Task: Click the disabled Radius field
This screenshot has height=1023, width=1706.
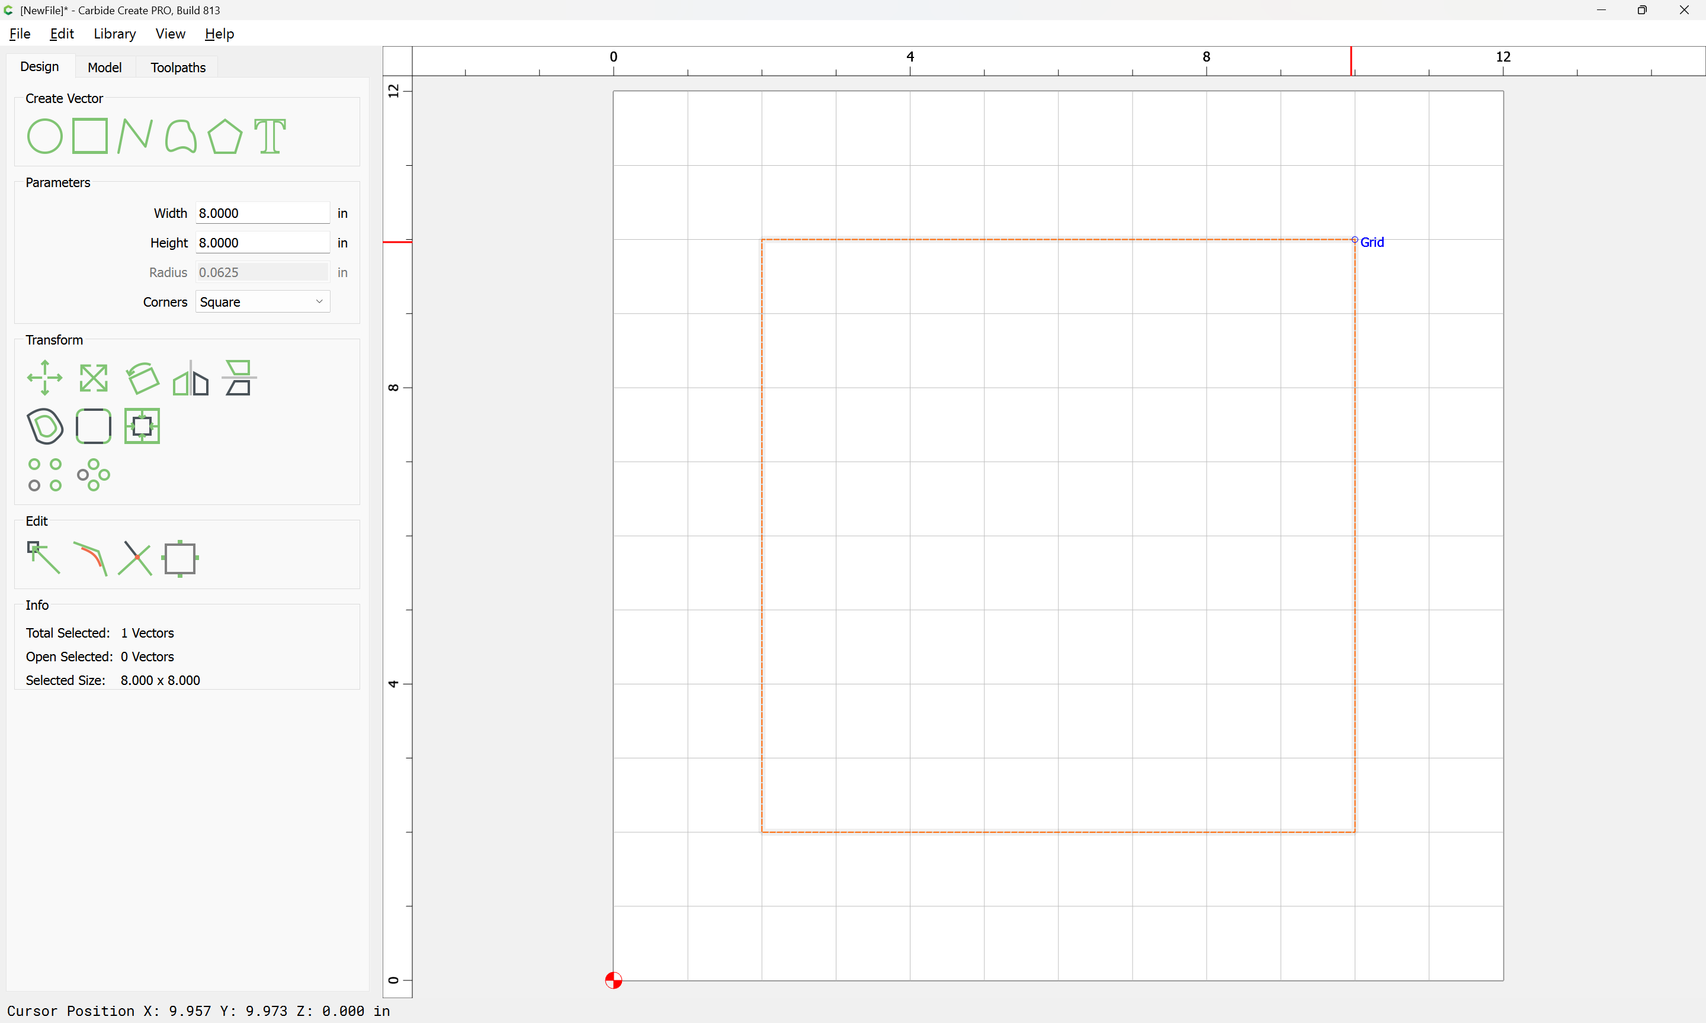Action: click(x=263, y=272)
